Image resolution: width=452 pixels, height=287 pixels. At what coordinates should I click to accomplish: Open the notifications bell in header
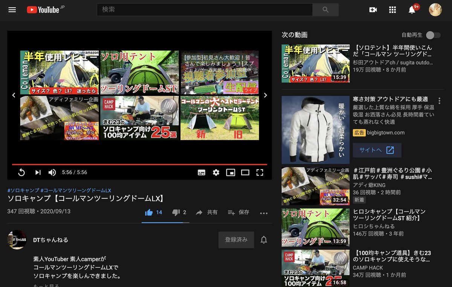[412, 10]
